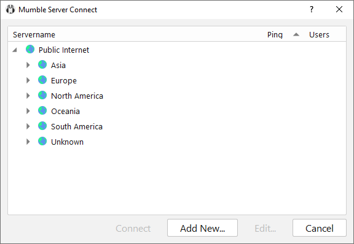Expand the Unknown server group

pyautogui.click(x=28, y=142)
